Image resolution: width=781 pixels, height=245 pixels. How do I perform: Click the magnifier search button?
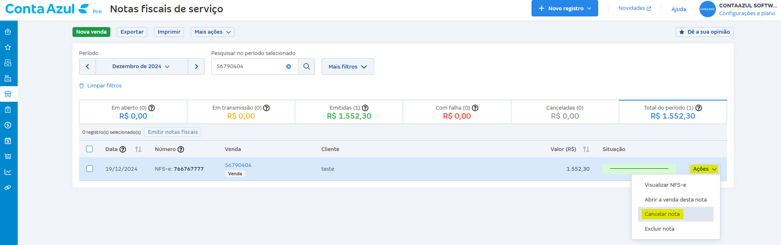pos(307,66)
